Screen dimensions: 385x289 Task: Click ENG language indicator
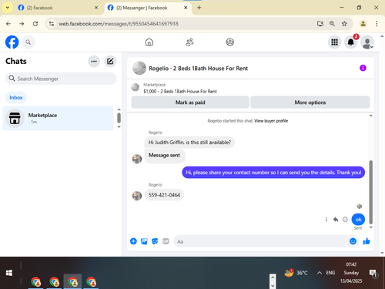tap(330, 273)
